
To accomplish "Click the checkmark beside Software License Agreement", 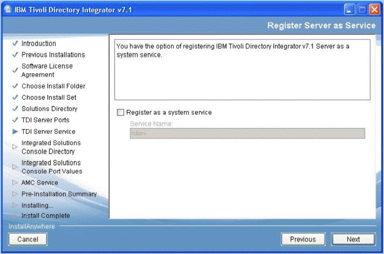I will pos(15,70).
